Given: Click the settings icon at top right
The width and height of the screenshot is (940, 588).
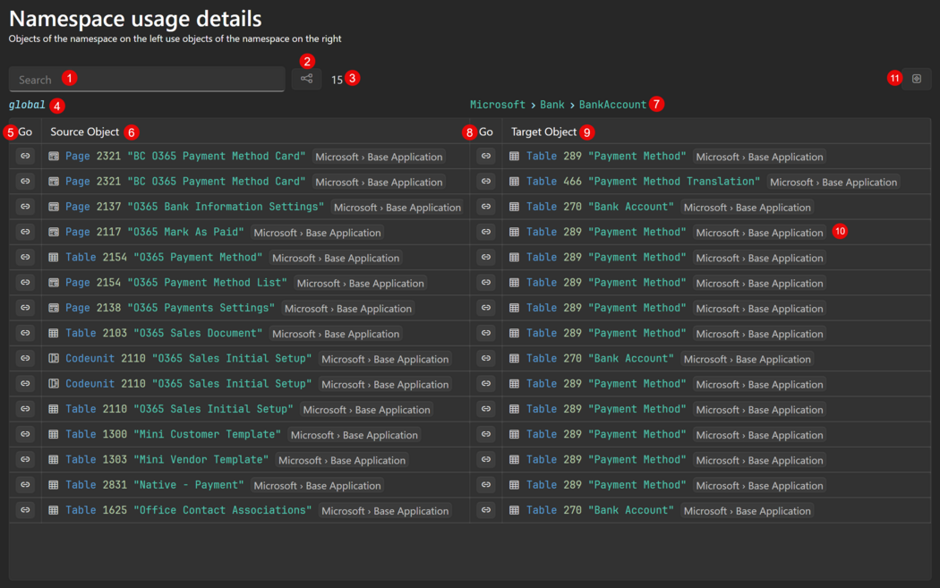Looking at the screenshot, I should [x=916, y=79].
